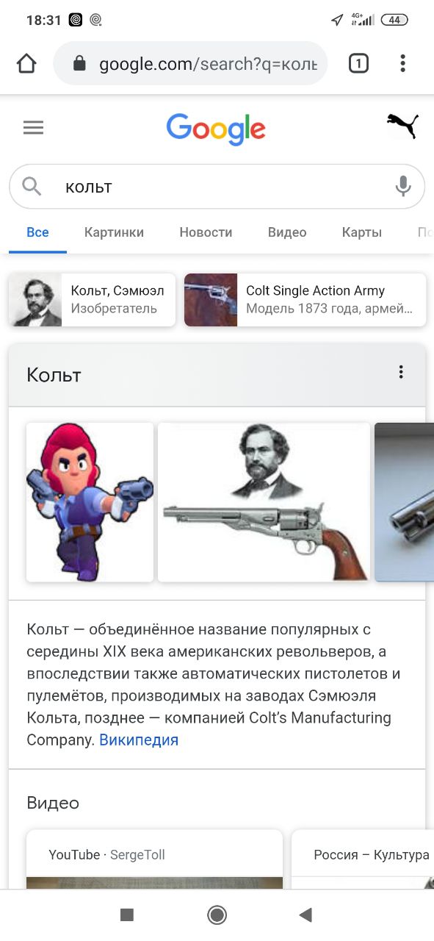The height and width of the screenshot is (941, 434).
Task: Switch to the Картинки tab
Action: [114, 232]
